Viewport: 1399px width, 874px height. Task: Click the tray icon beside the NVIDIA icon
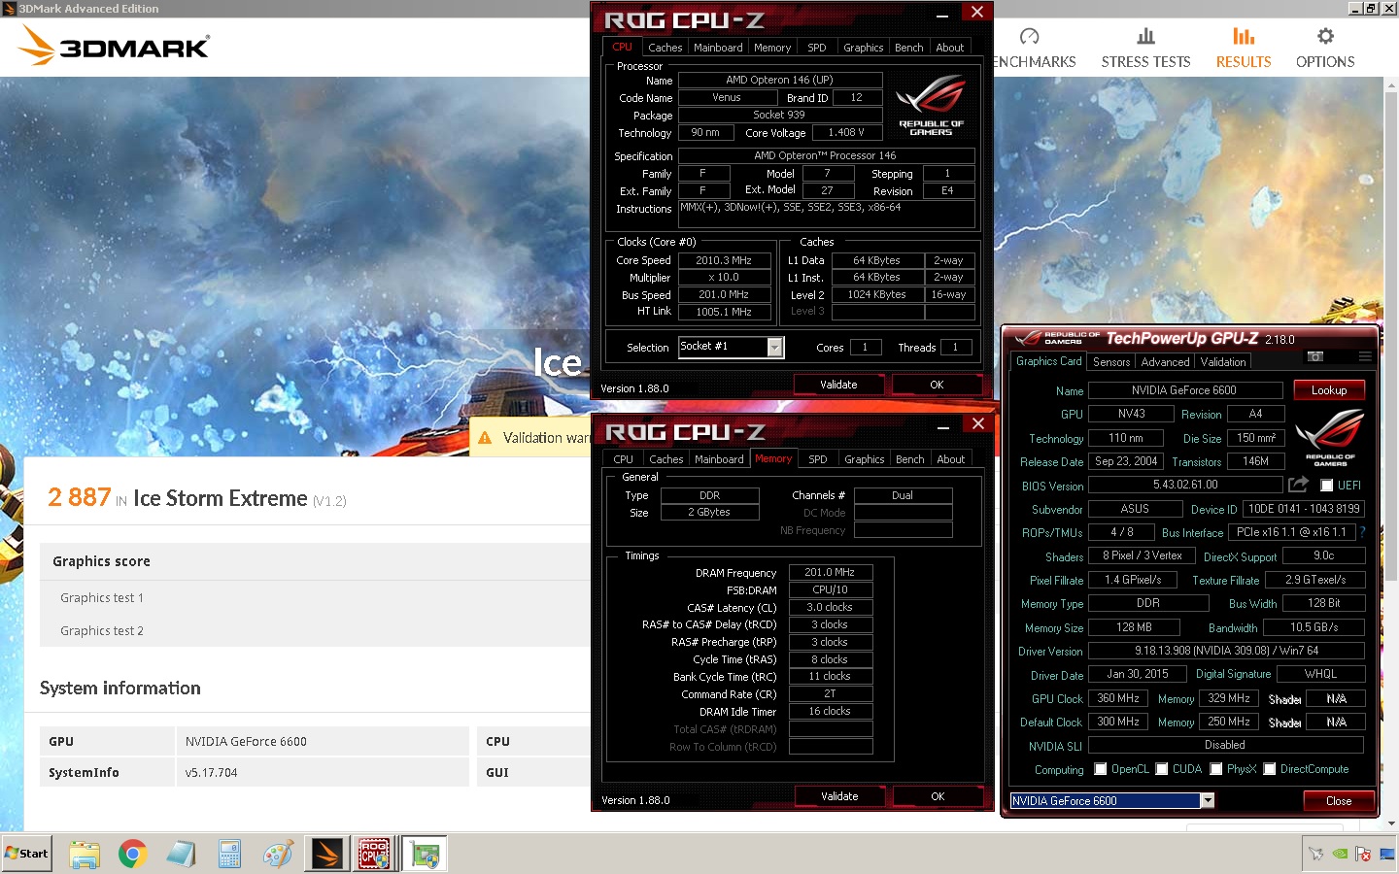[1316, 855]
